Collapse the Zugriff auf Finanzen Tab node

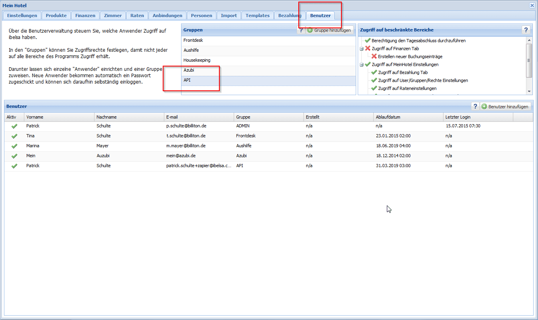[x=361, y=49]
